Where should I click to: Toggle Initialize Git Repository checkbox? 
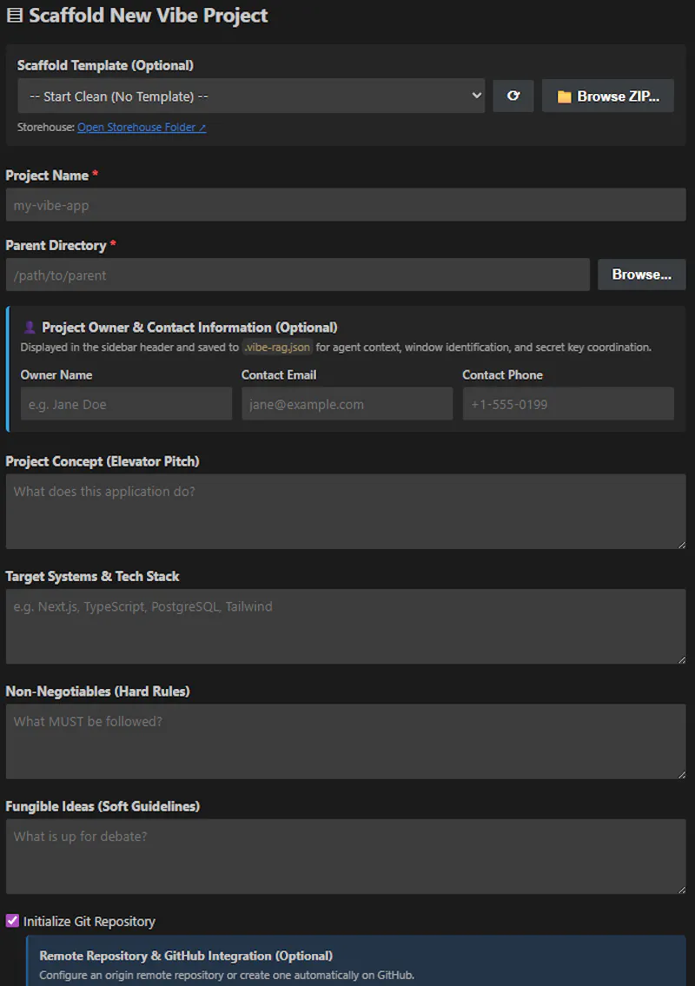12,921
